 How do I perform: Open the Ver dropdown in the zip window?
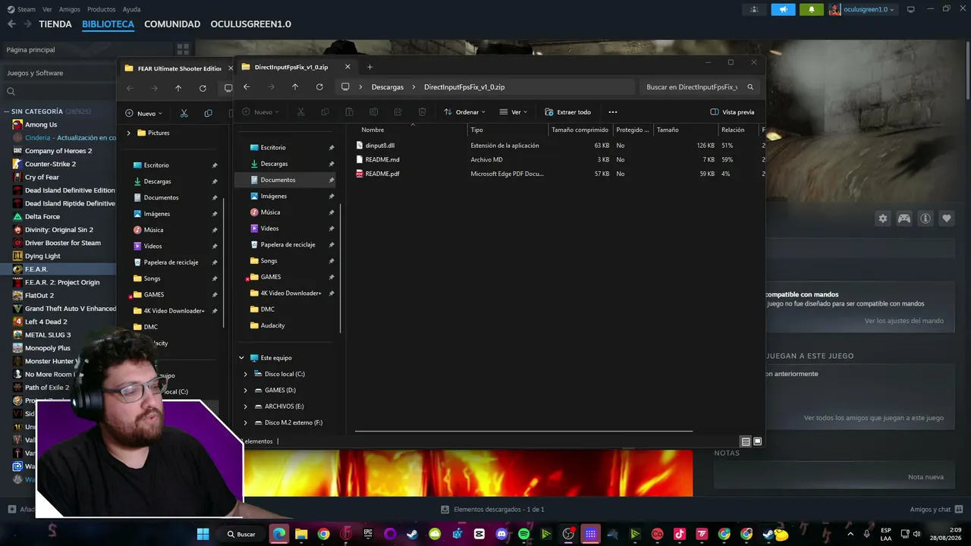514,112
